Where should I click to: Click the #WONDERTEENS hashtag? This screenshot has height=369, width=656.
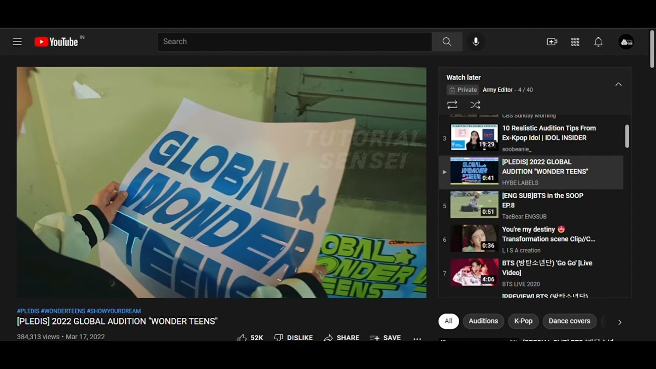tap(63, 311)
